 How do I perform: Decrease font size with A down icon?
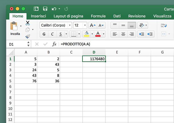pyautogui.click(x=101, y=25)
